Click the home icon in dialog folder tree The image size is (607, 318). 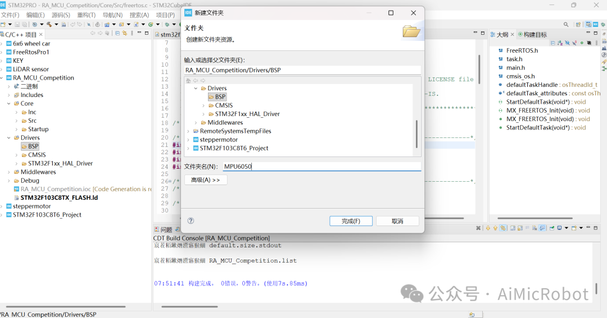(x=188, y=81)
